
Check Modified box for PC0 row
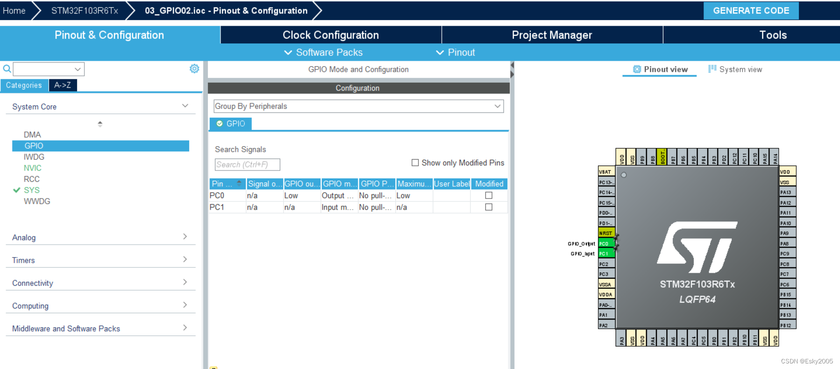(489, 195)
